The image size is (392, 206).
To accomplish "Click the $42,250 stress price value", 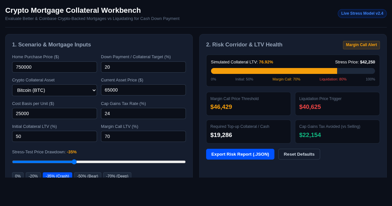I will tap(367, 62).
